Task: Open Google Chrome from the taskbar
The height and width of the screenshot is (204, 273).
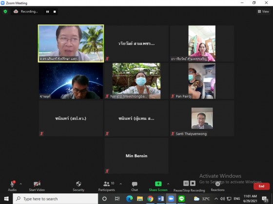Action: (150, 199)
